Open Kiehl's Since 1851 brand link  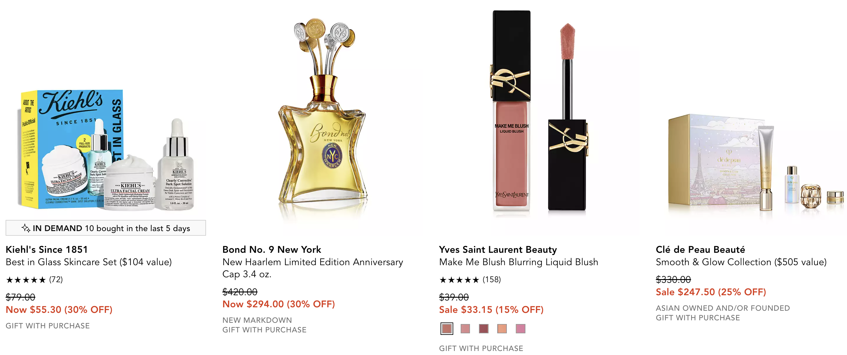coord(47,249)
